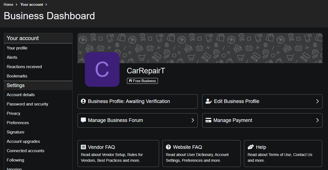This screenshot has width=328, height=170.
Task: Open the Your account breadcrumb link
Action: coord(32,4)
